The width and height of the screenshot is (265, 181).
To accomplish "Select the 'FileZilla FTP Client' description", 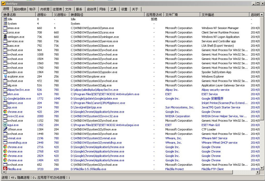I will tap(212, 169).
